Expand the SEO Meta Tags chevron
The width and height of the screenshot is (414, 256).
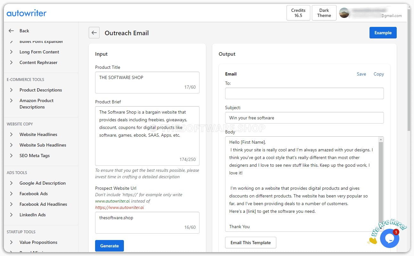pos(12,156)
